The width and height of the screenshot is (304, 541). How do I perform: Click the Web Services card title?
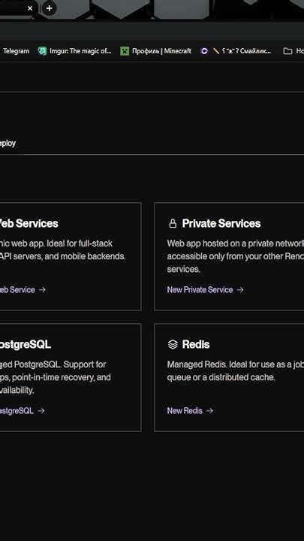[x=29, y=224]
